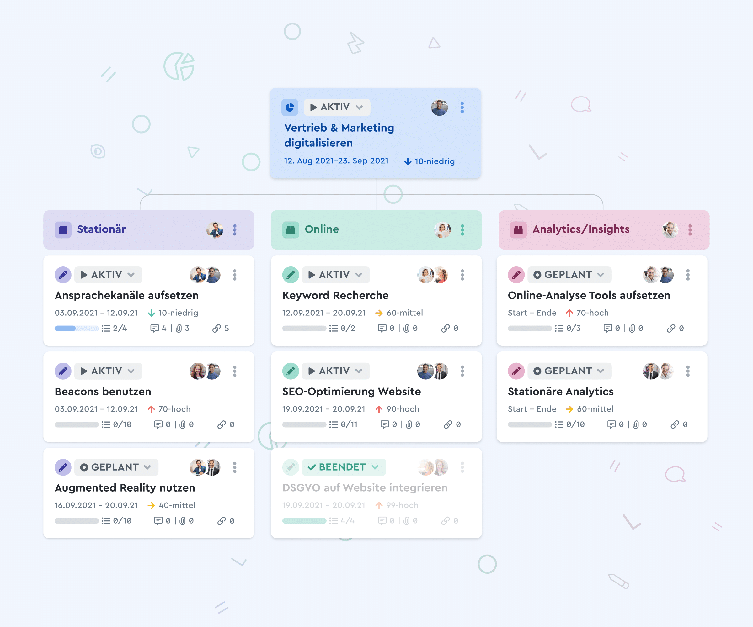Screen dimensions: 753x627
Task: Click the pie chart icon on Vertrieb & Marketing card
Action: coord(289,107)
